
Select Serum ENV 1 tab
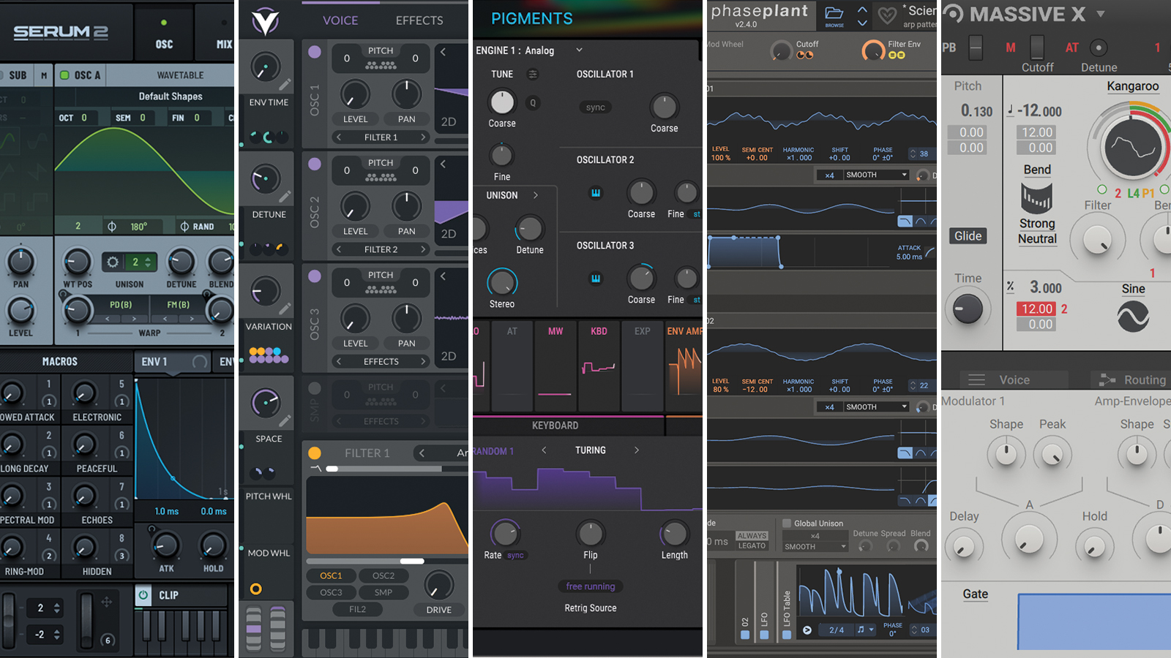(173, 362)
